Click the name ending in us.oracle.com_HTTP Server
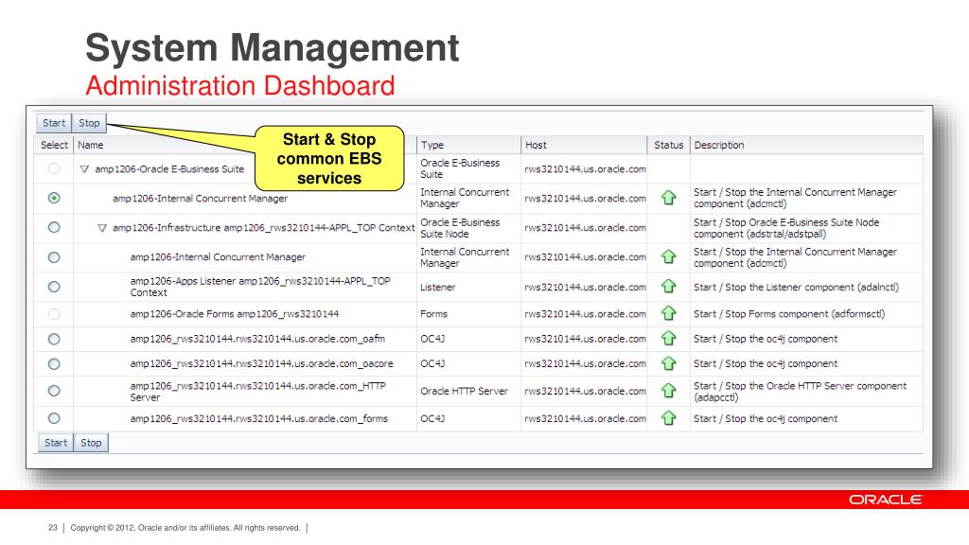 (257, 391)
